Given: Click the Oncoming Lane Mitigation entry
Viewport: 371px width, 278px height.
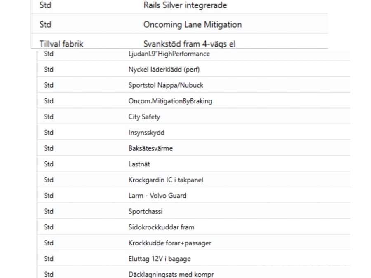Looking at the screenshot, I should (192, 25).
